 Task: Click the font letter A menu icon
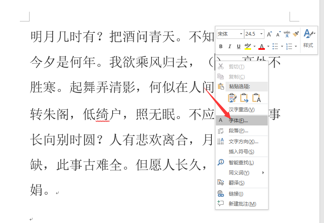(x=221, y=120)
